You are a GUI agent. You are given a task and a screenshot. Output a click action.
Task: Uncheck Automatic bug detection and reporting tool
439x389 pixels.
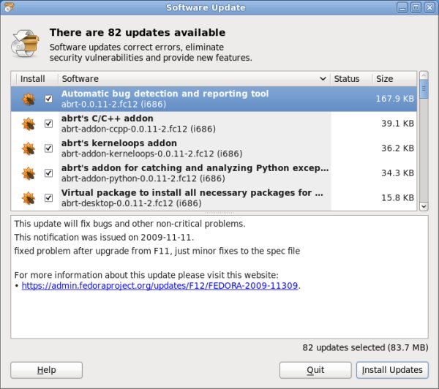49,99
